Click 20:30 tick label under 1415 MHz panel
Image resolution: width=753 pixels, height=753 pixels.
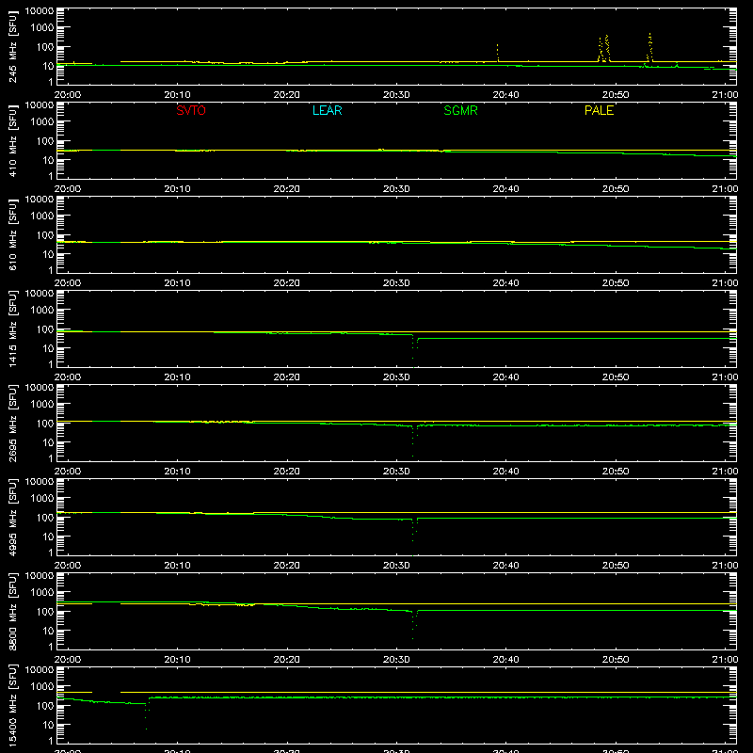point(396,377)
